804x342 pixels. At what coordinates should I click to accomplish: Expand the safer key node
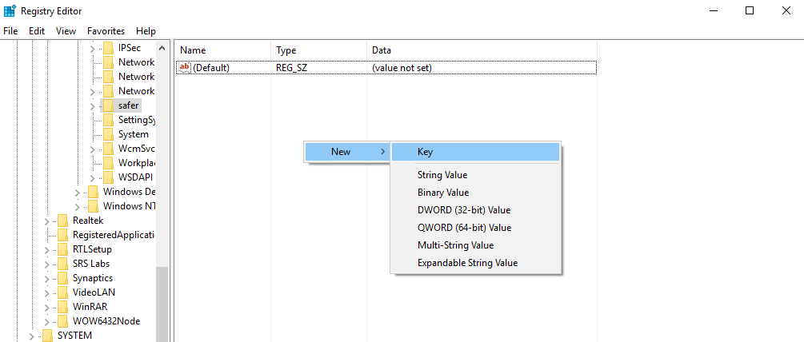tap(93, 105)
